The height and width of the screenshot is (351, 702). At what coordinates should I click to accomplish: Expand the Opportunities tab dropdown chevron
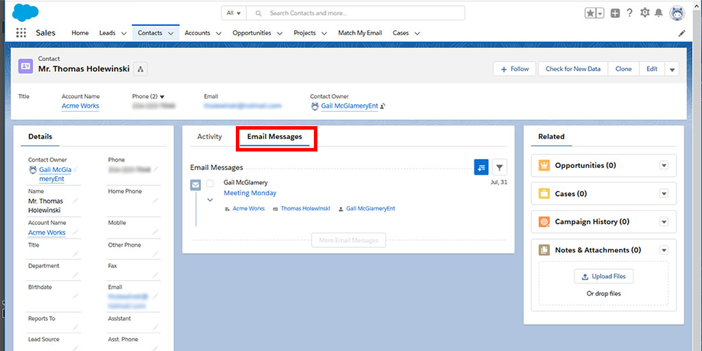tap(280, 33)
